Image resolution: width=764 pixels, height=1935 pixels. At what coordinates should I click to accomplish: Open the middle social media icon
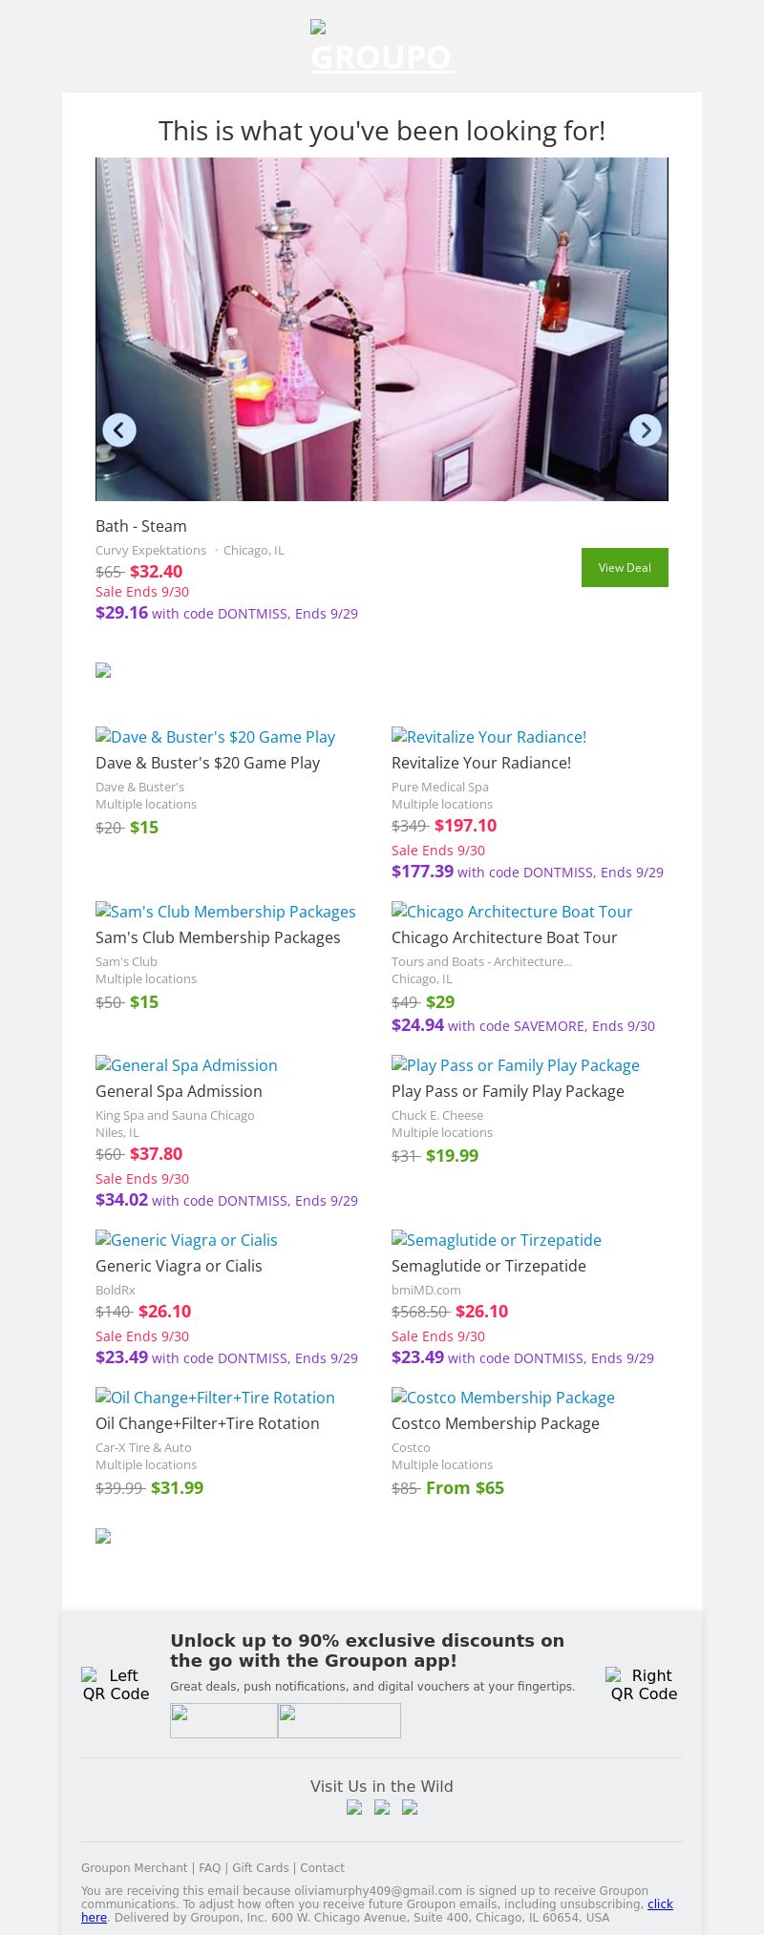tap(382, 1807)
